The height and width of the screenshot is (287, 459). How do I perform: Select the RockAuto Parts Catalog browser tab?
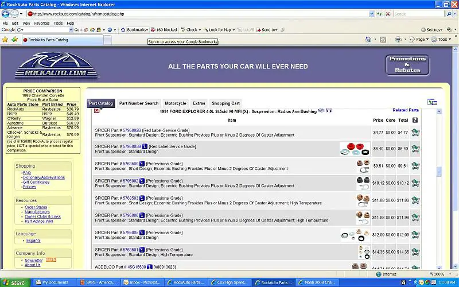(x=63, y=40)
